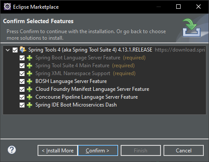
Task: Select the Concourse Pipeline Language Server Feature label
Action: (87, 97)
